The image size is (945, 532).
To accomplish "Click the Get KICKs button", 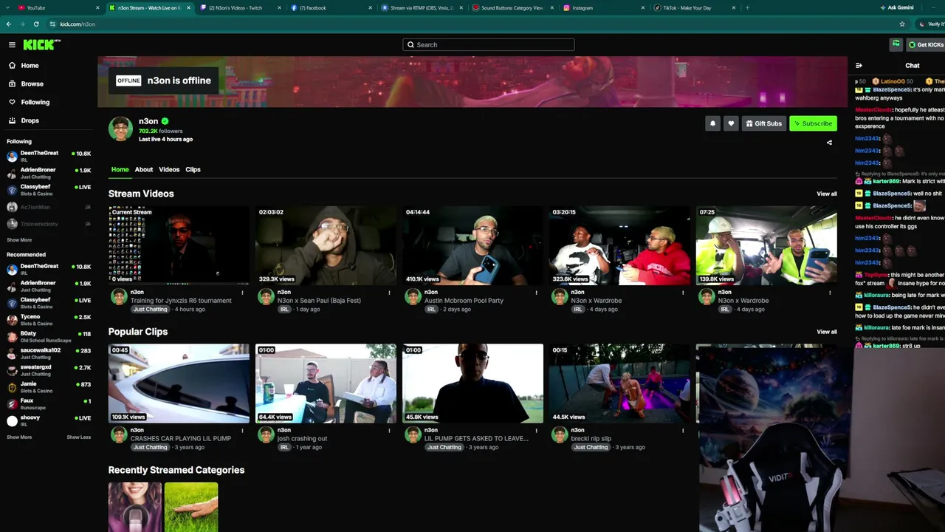I will (x=926, y=44).
